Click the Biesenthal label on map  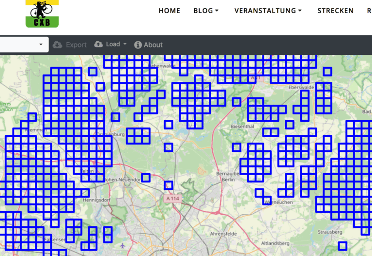(x=243, y=127)
